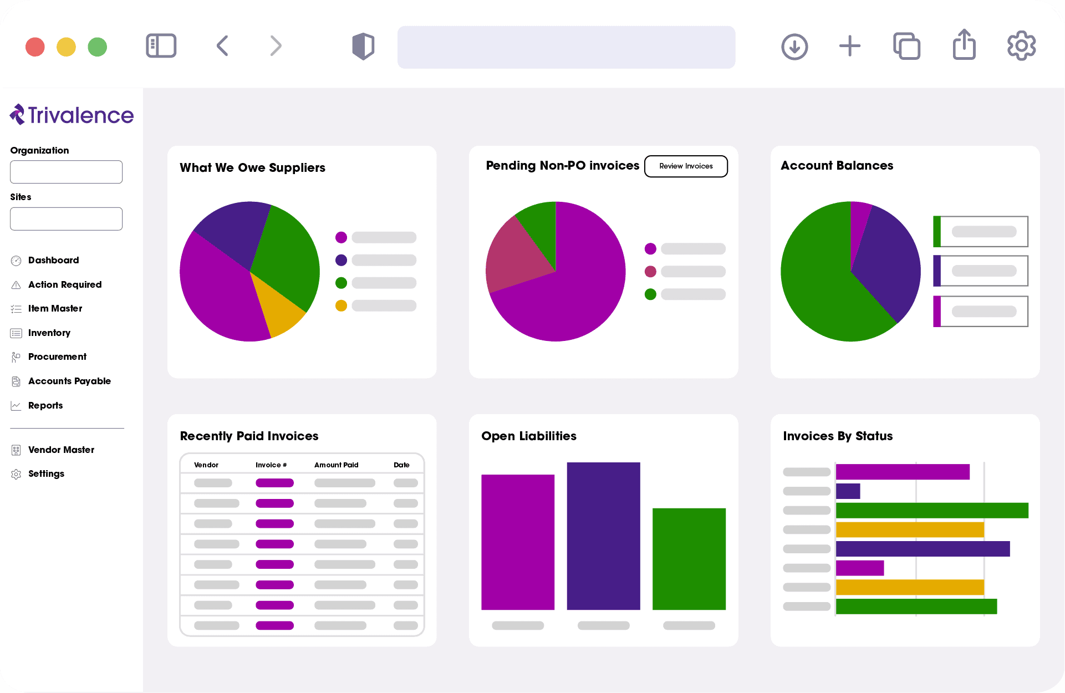Open the Item Master section

click(x=55, y=309)
